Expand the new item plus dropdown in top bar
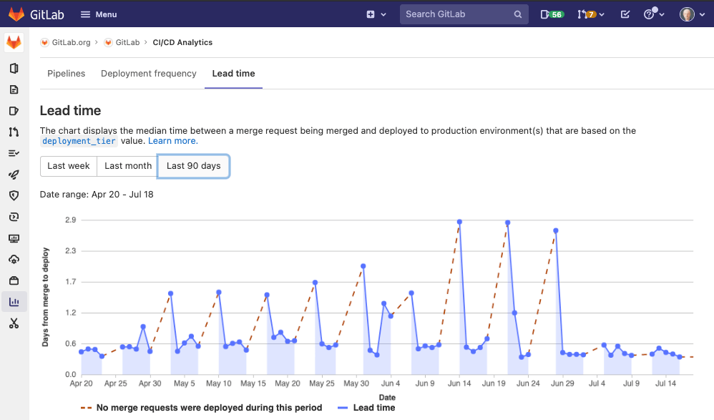 click(x=376, y=14)
